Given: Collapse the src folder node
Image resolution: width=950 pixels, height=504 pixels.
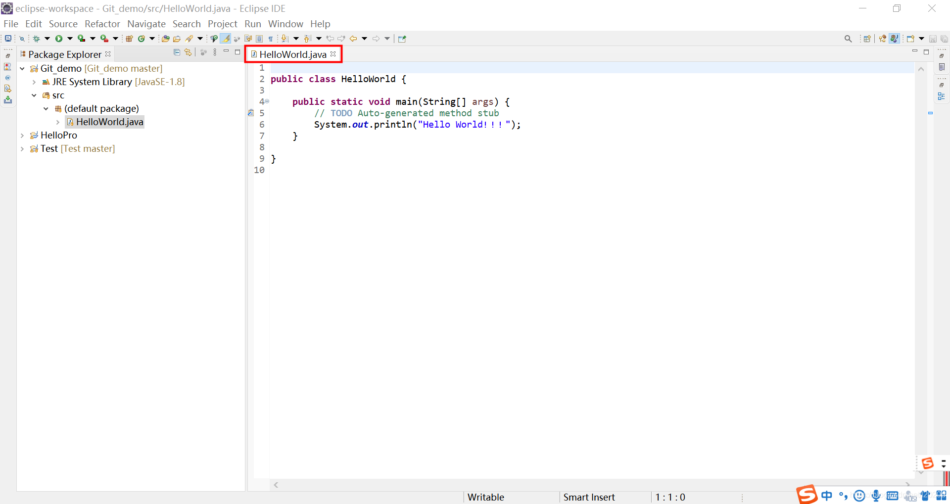Looking at the screenshot, I should tap(34, 95).
